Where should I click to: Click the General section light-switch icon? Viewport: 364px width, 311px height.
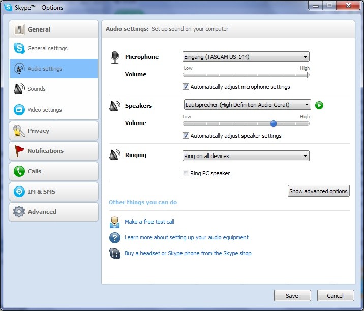point(19,29)
